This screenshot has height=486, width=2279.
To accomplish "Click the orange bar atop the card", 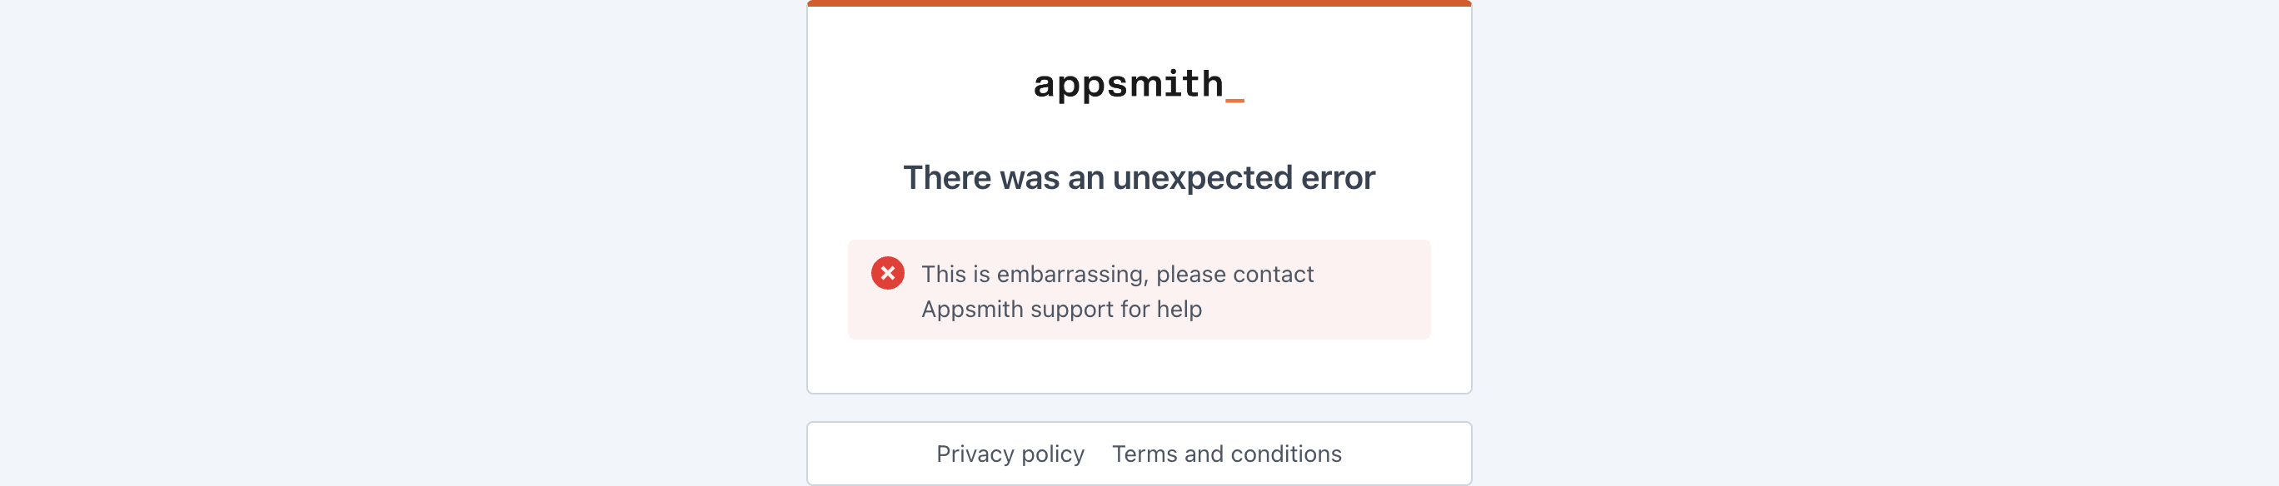I will point(1139,3).
